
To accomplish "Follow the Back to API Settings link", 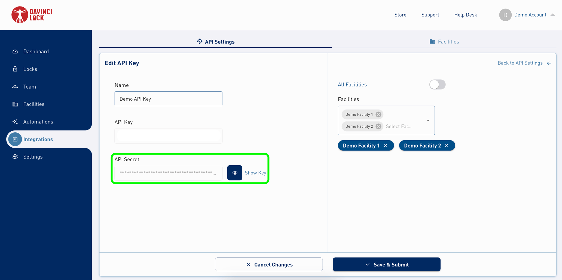I will pos(520,63).
